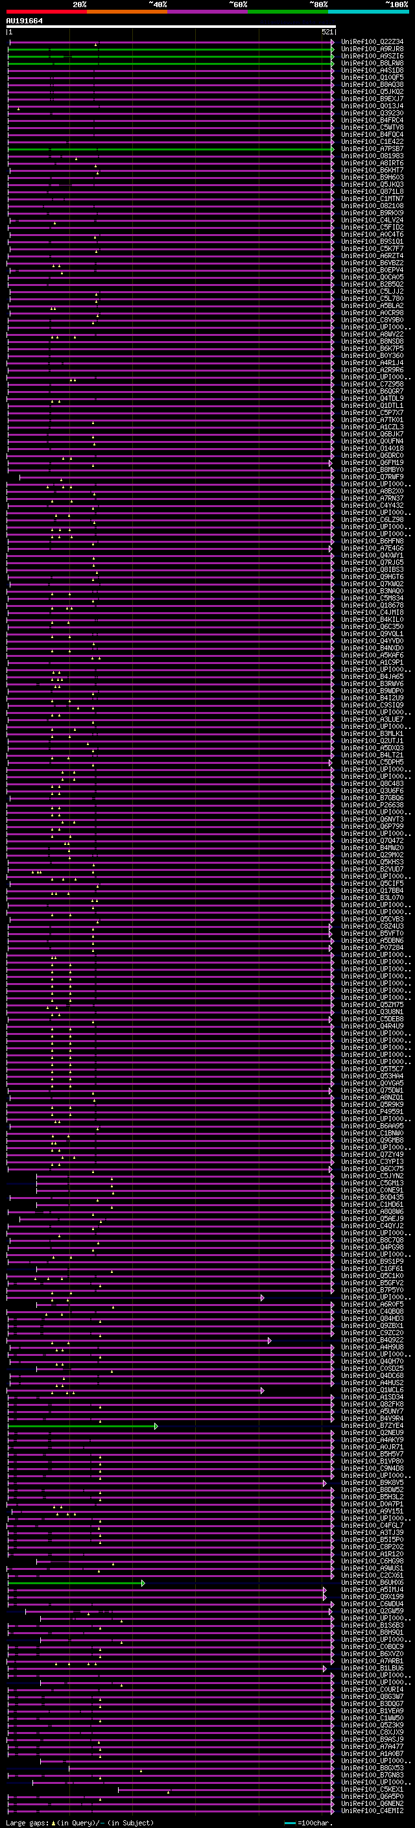Select label UniRef100_C1E422
The image size is (415, 1828).
pos(372,141)
